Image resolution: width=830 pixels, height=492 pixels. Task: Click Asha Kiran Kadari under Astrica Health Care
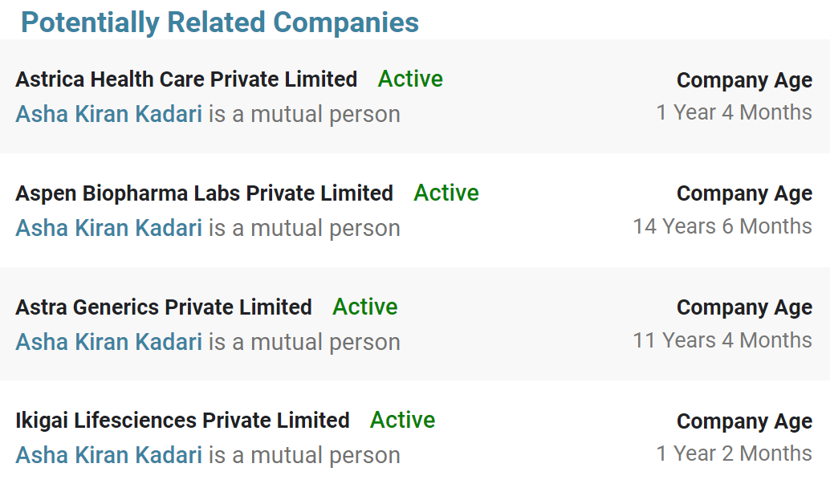tap(109, 114)
